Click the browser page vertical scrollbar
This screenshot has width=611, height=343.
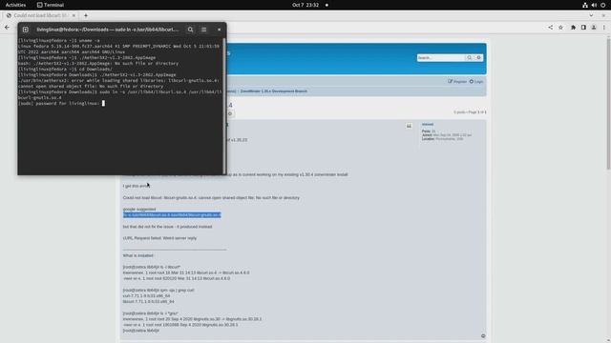608,103
